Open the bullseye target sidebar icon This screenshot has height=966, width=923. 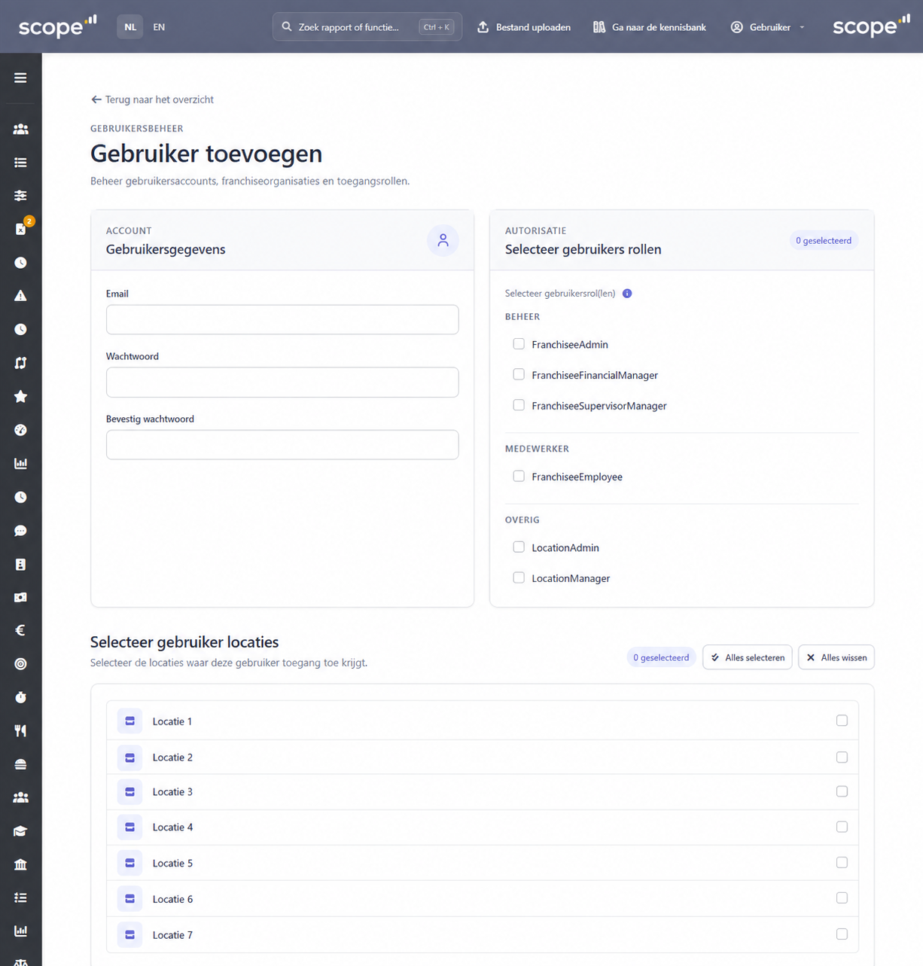click(20, 664)
